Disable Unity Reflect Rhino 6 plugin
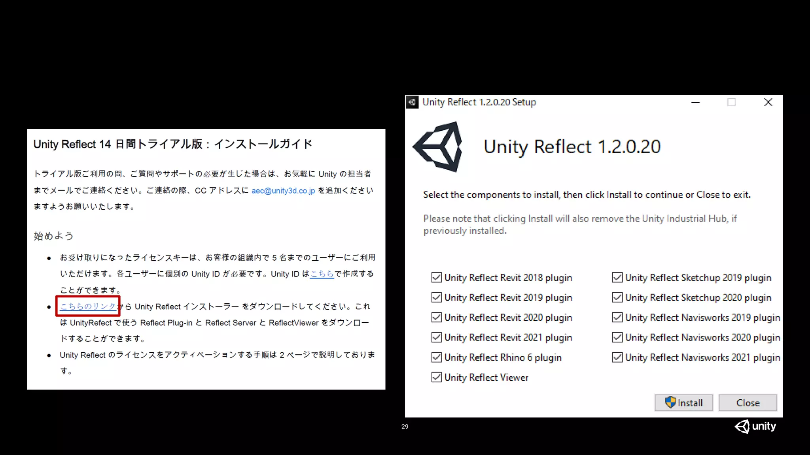 [436, 357]
